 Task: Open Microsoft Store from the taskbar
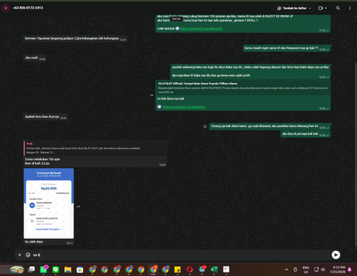pyautogui.click(x=80, y=270)
